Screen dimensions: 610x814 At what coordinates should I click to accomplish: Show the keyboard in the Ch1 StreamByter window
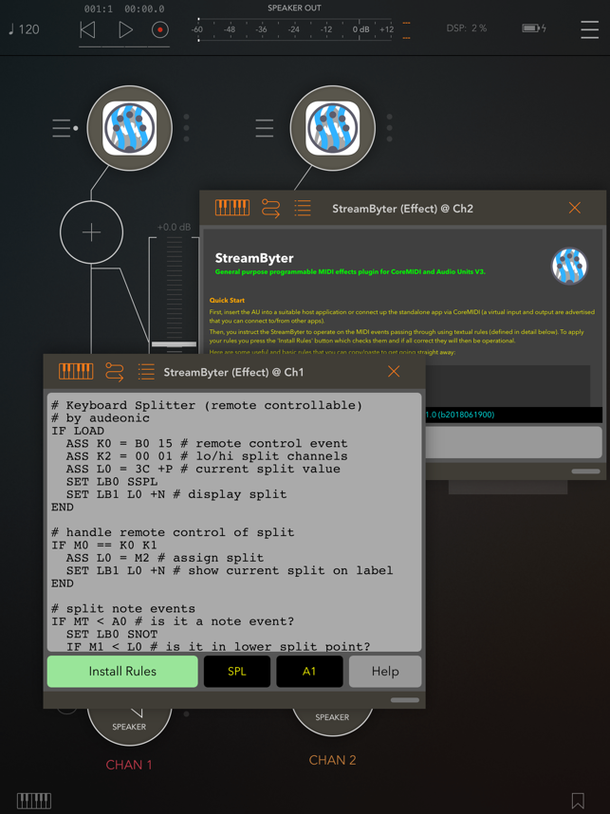76,371
